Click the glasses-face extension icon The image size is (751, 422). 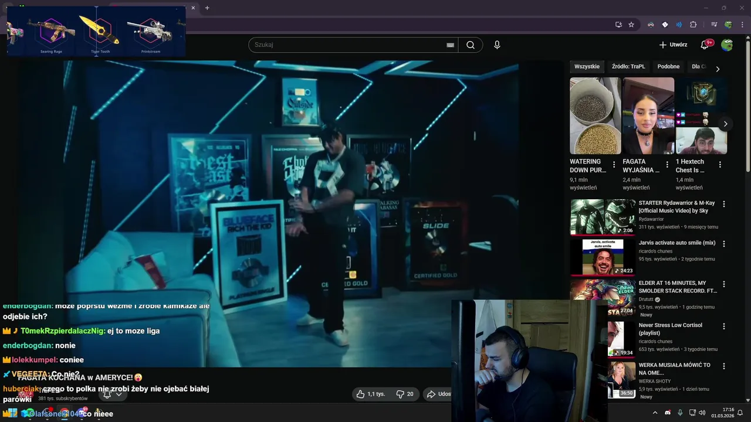pyautogui.click(x=651, y=25)
